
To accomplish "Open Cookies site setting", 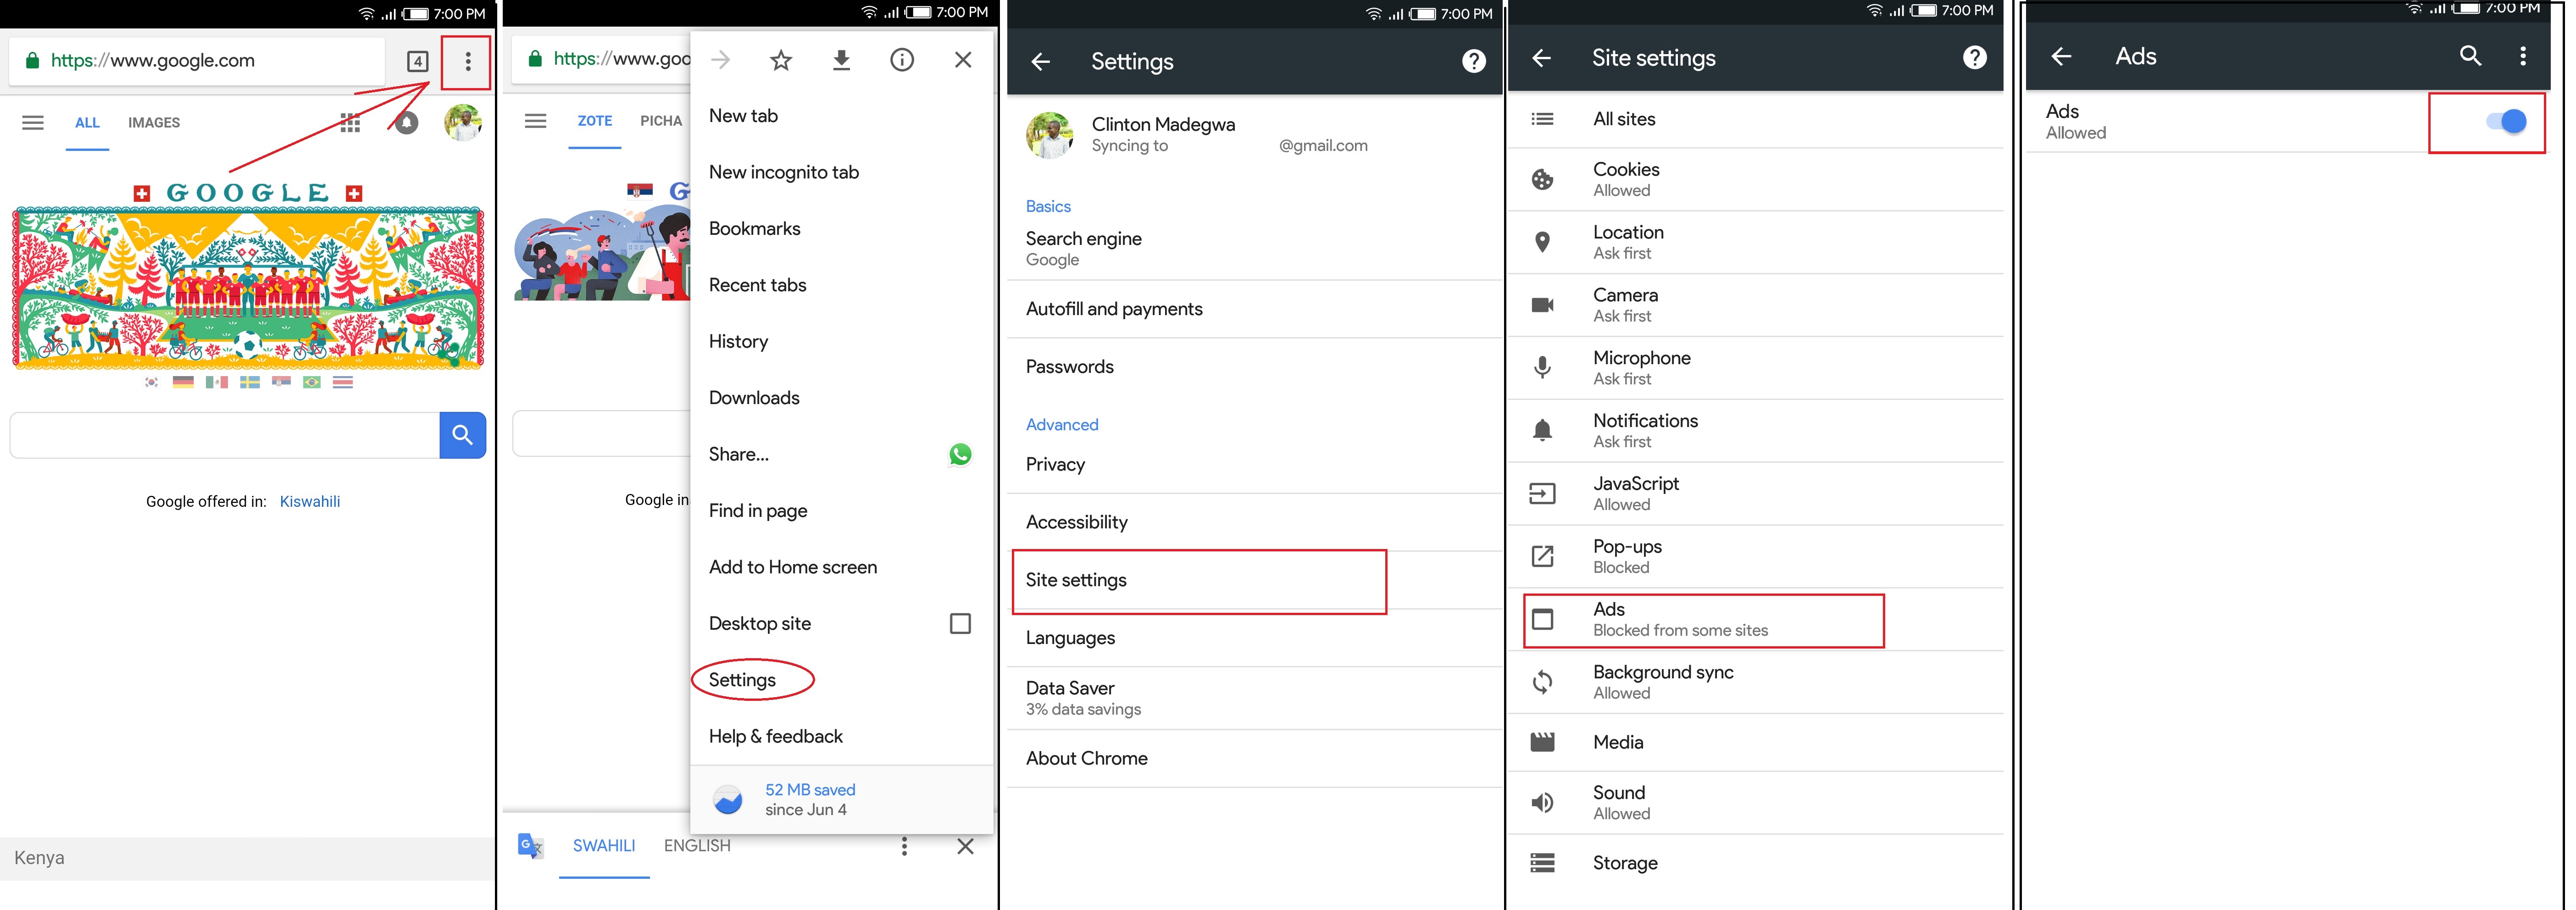I will [x=1756, y=180].
